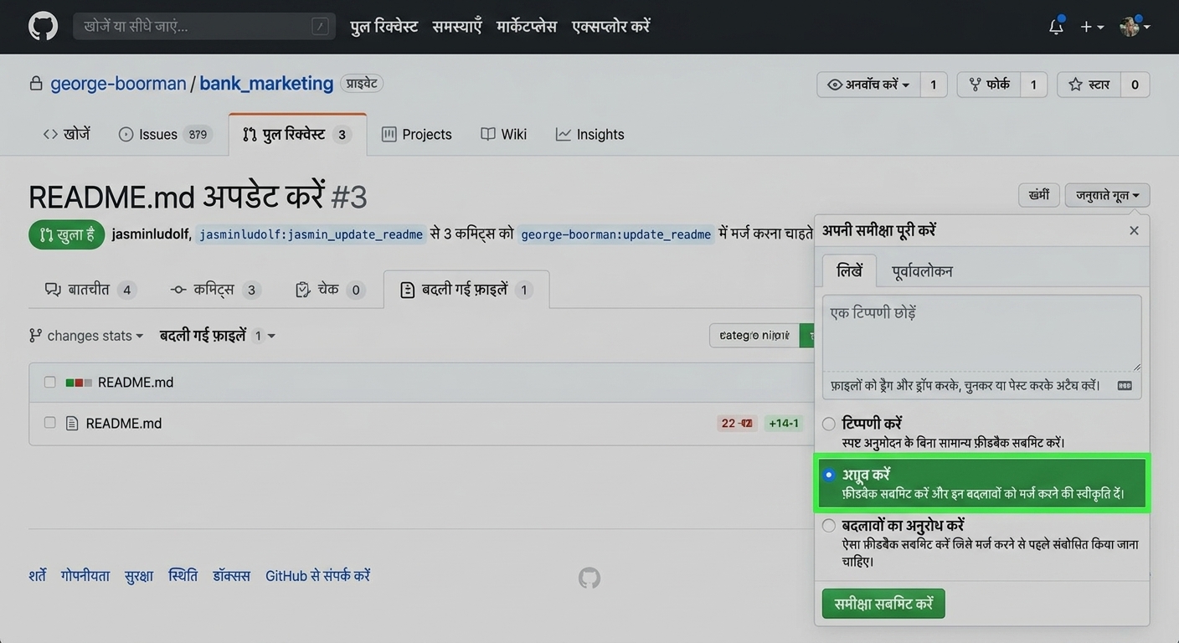Viewport: 1179px width, 643px height.
Task: Click the Wiki book icon
Action: pyautogui.click(x=488, y=134)
